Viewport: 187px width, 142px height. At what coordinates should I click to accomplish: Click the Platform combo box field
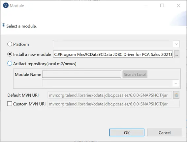[116, 44]
